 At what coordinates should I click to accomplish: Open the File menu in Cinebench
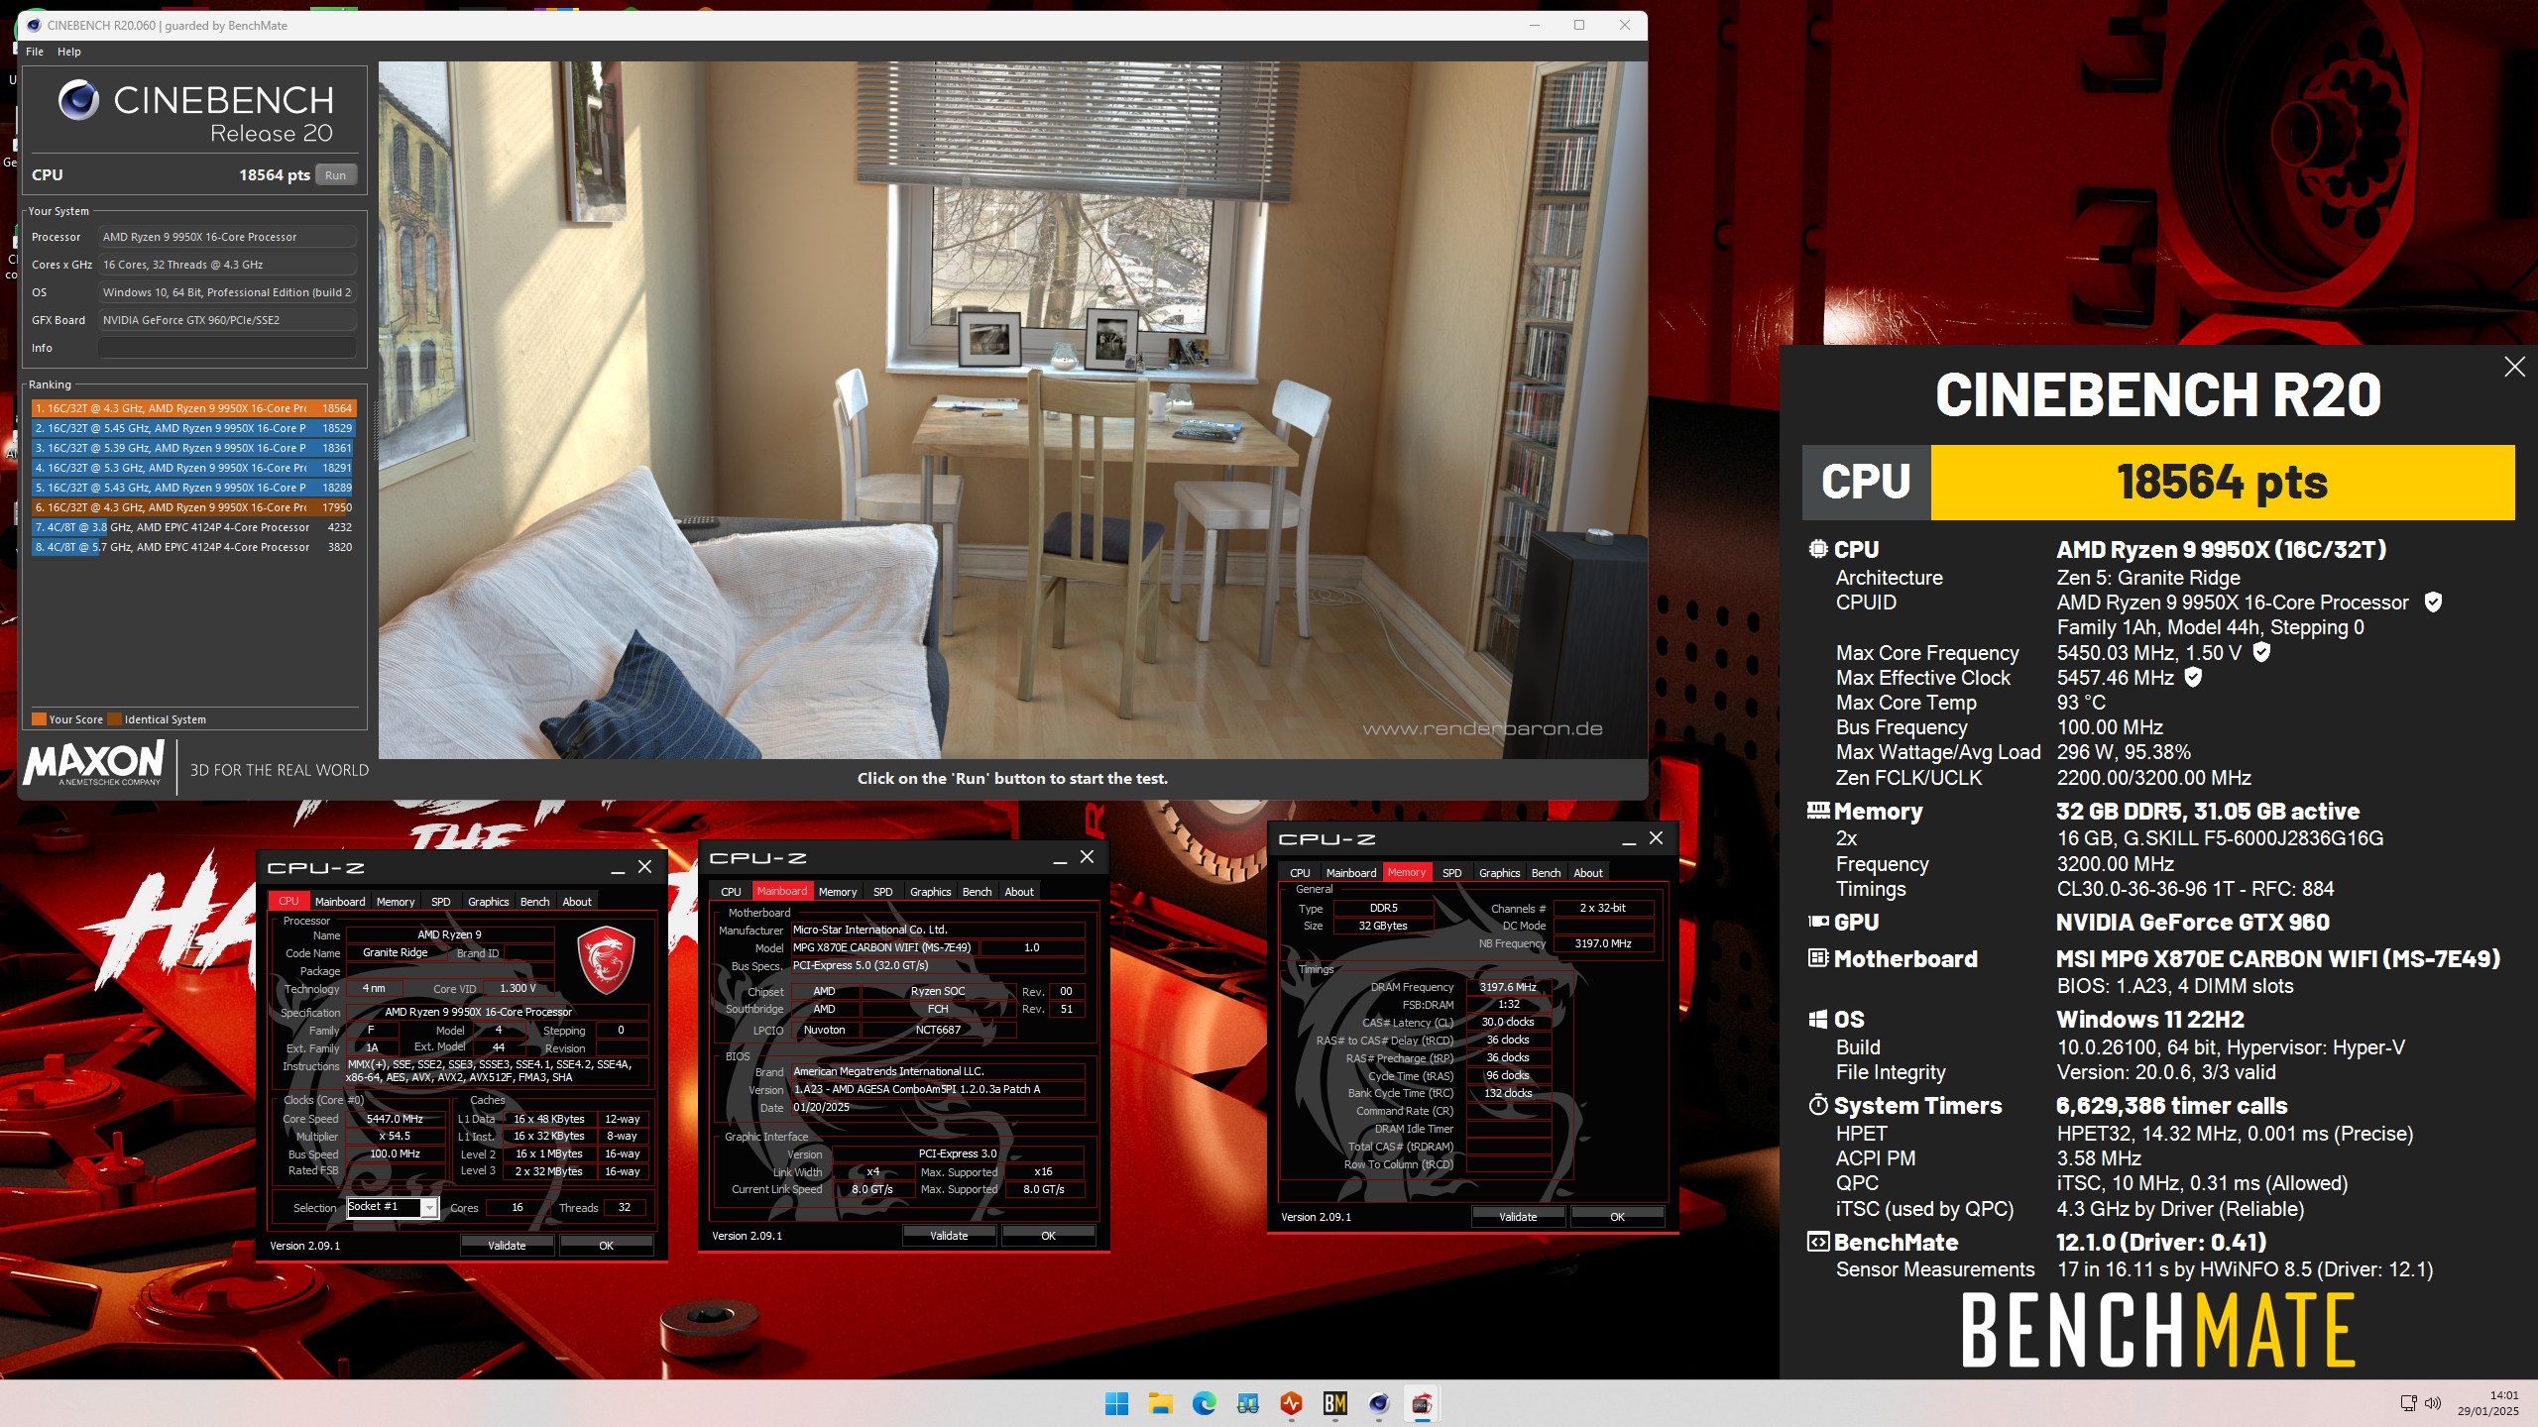[x=35, y=52]
